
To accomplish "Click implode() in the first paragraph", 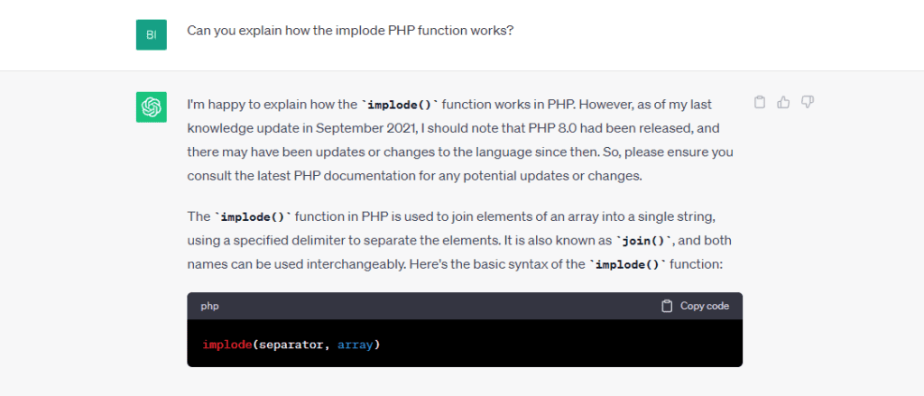I will pos(400,105).
